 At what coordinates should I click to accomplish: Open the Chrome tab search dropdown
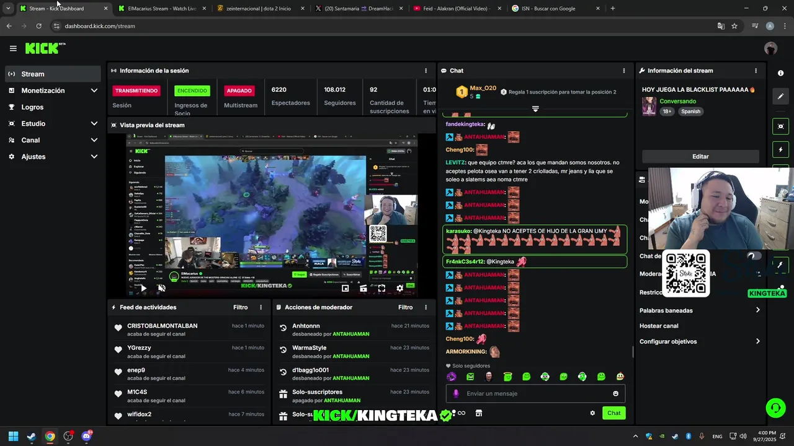[8, 9]
